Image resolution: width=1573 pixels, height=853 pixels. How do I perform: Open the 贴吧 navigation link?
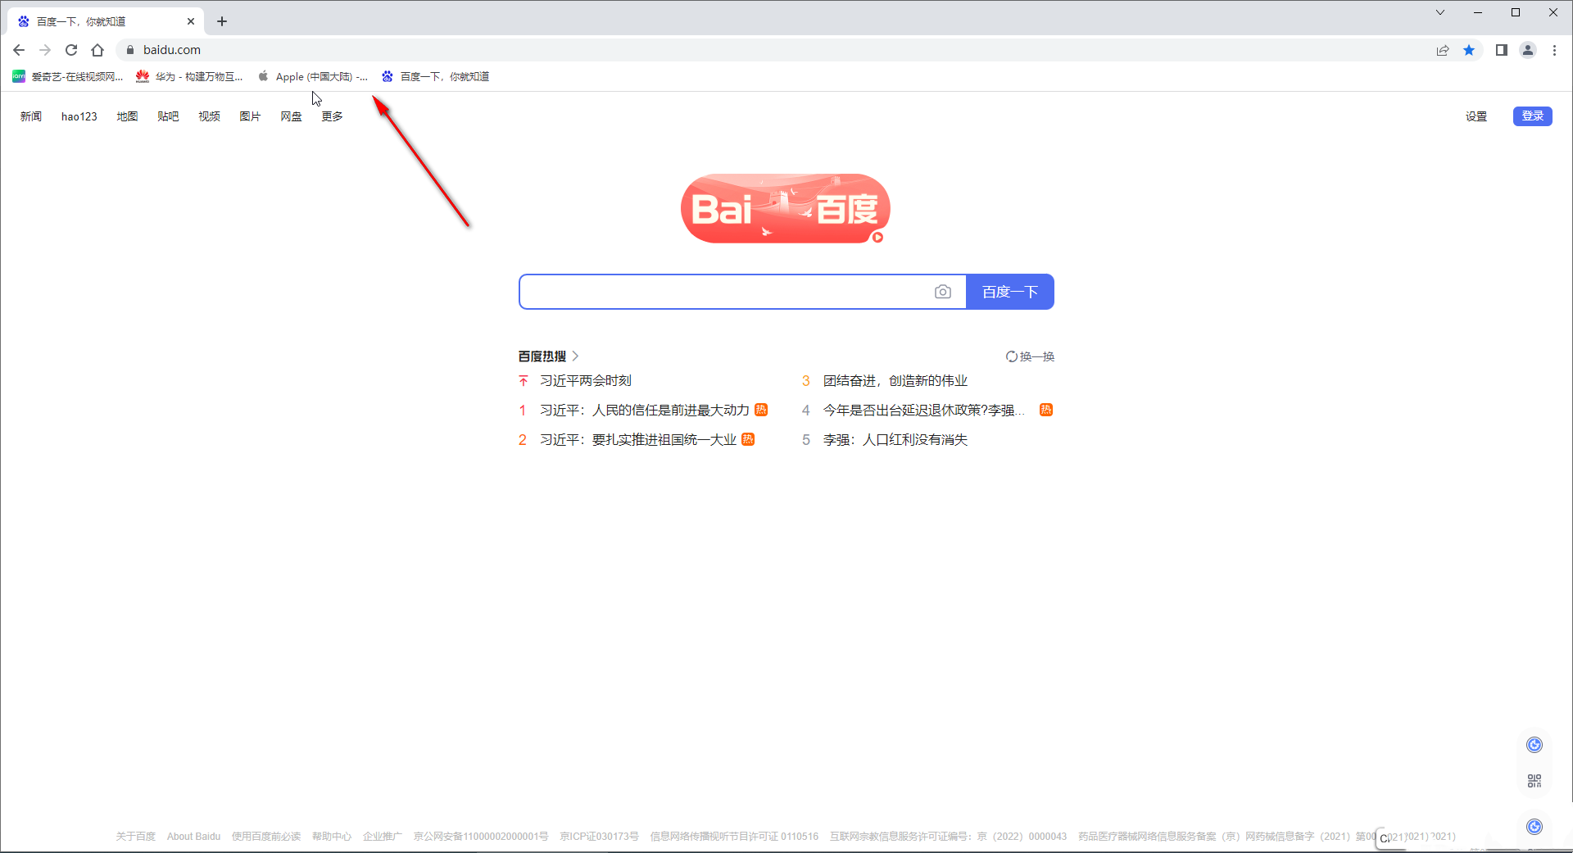pyautogui.click(x=168, y=116)
